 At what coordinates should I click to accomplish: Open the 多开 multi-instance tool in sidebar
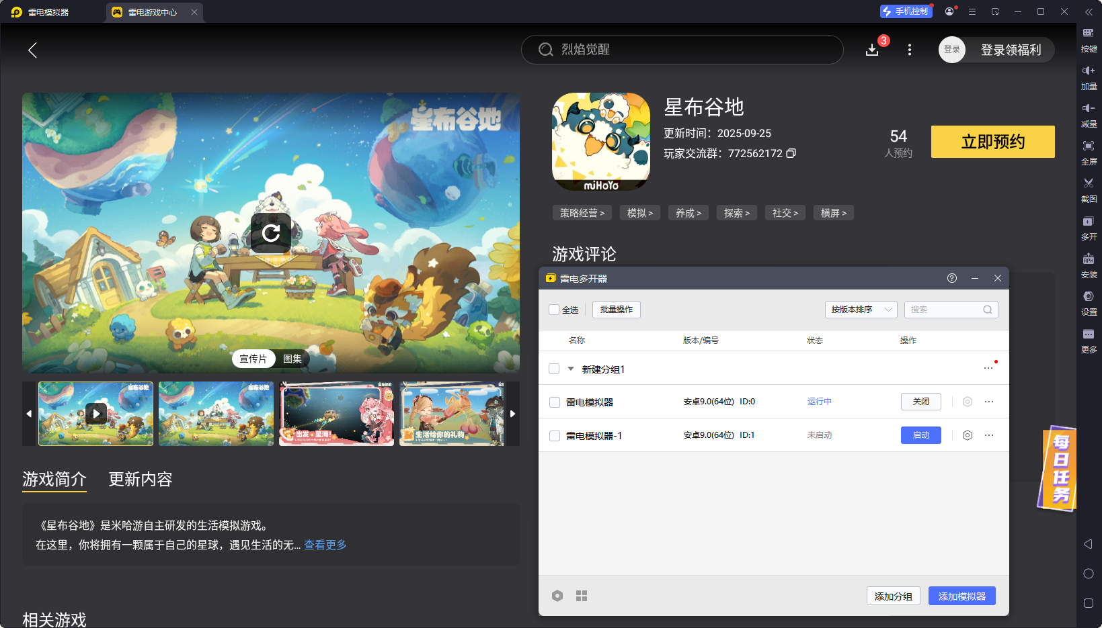pos(1089,228)
